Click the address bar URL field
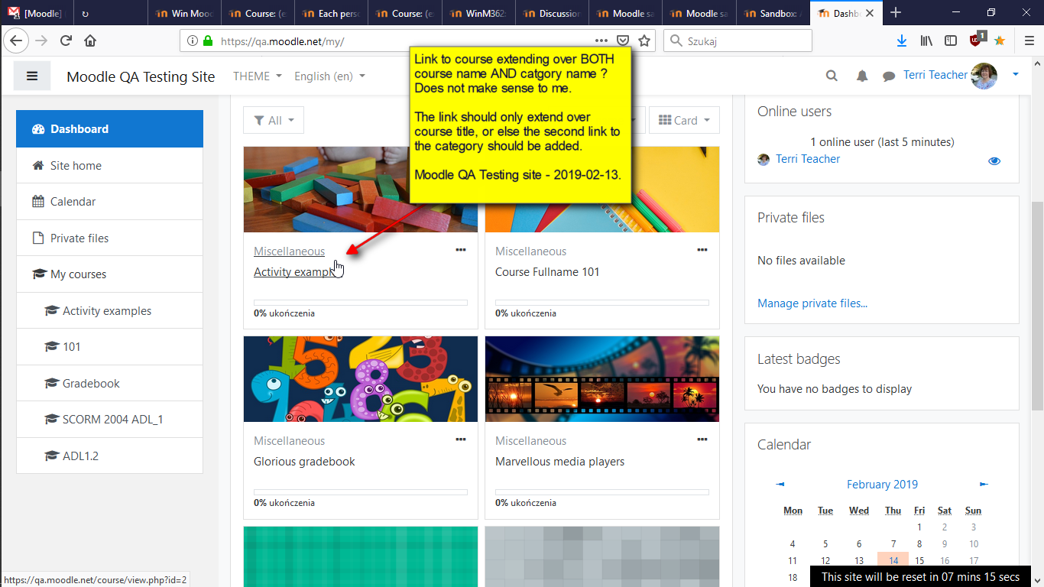This screenshot has height=587, width=1044. (405, 41)
